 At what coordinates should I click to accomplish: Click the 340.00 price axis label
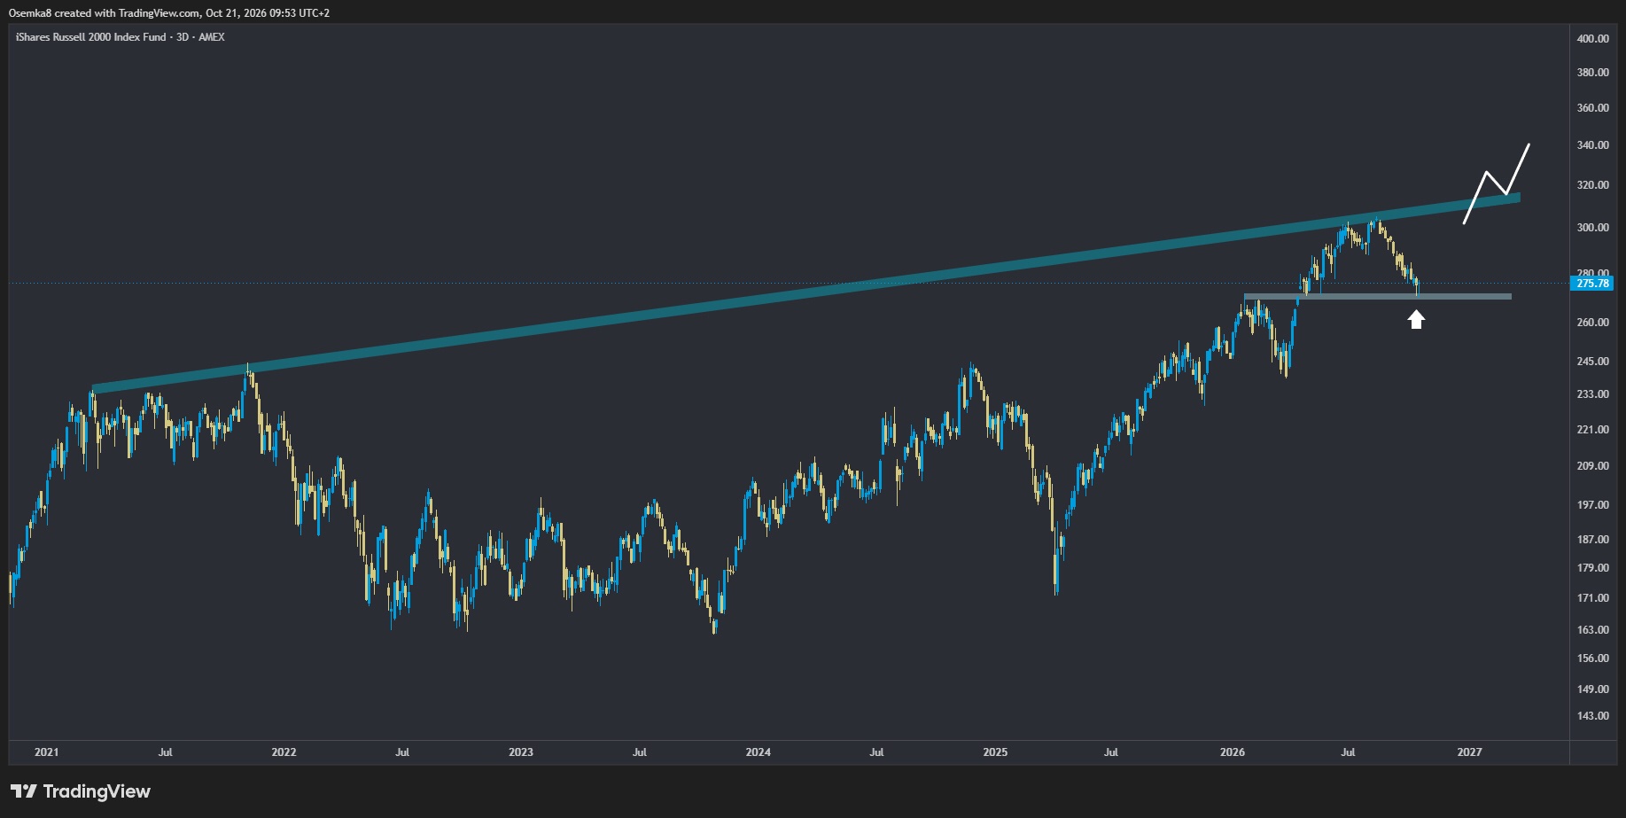tap(1592, 145)
